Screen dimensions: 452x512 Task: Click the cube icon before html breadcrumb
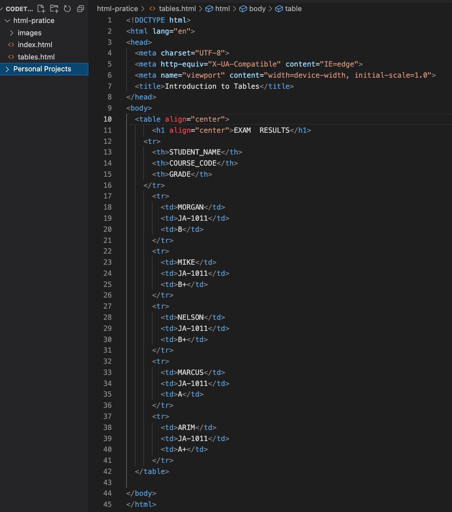pyautogui.click(x=209, y=9)
